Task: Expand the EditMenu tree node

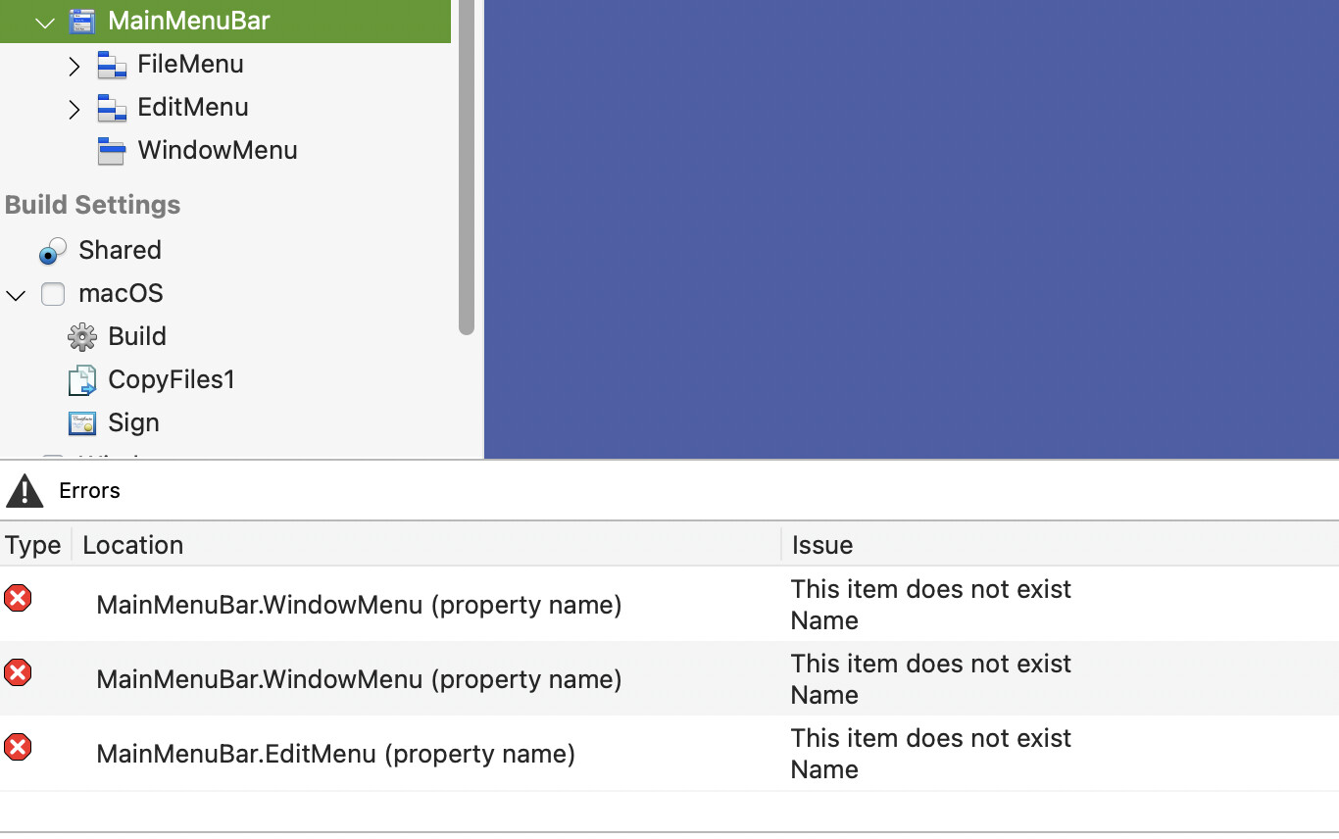Action: (74, 109)
